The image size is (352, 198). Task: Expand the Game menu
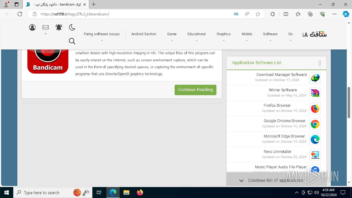[x=172, y=34]
